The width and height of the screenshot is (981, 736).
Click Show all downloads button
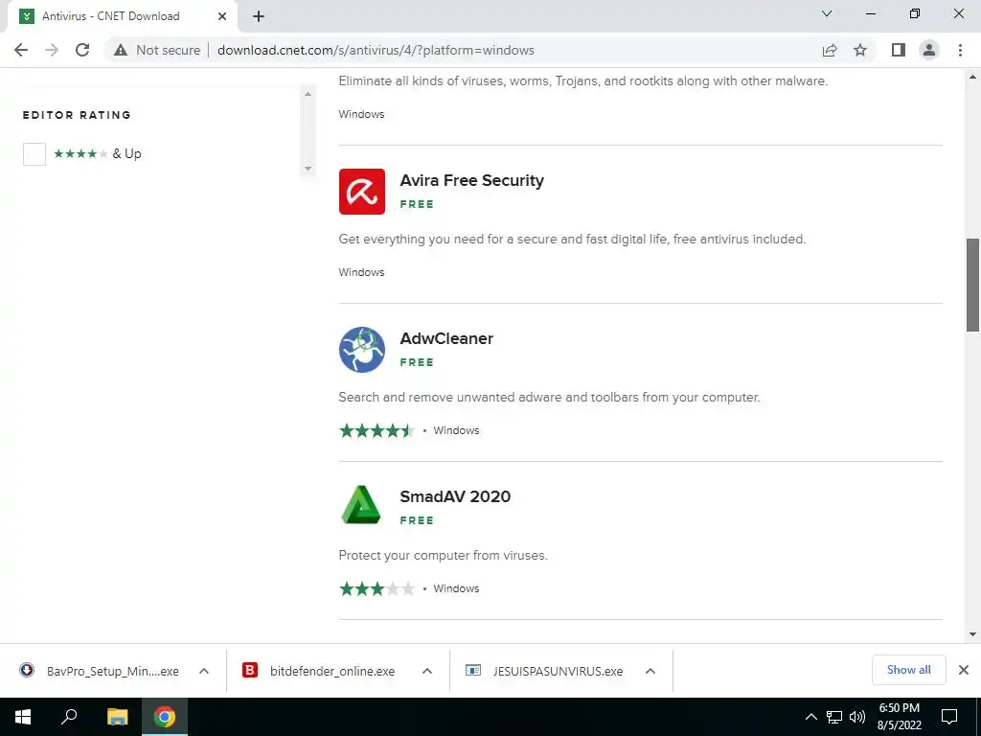coord(909,670)
